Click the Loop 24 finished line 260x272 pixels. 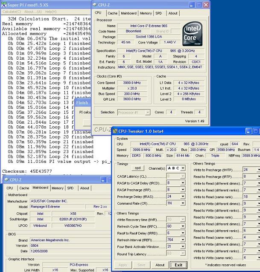[x=50, y=156]
